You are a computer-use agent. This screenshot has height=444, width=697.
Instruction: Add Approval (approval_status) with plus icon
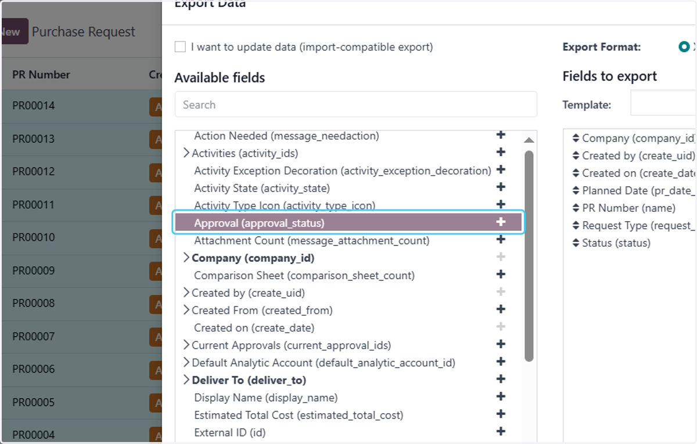pos(501,222)
